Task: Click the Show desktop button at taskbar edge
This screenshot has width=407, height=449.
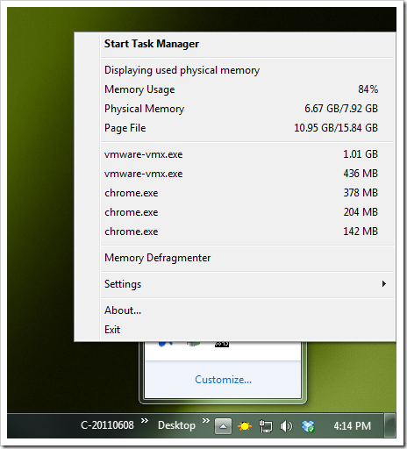Action: 390,425
